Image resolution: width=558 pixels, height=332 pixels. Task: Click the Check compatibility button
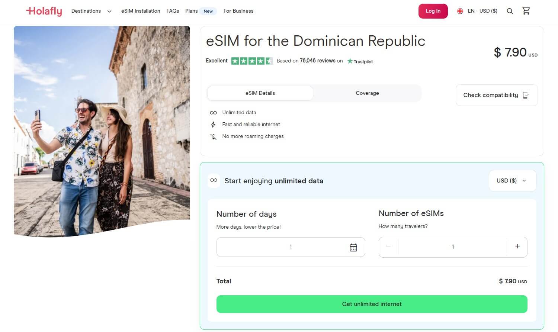[496, 95]
